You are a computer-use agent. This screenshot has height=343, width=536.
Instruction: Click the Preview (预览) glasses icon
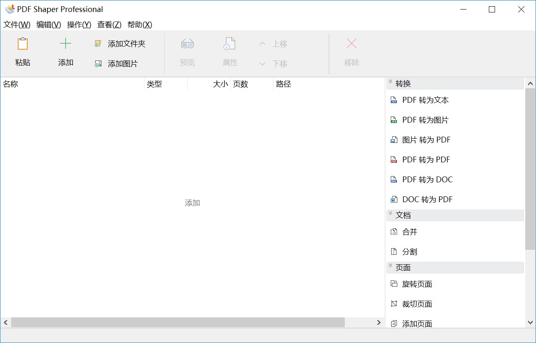point(187,44)
